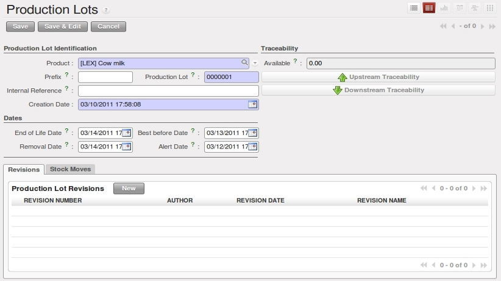Open Removal Date calendar picker
This screenshot has width=501, height=281.
(x=126, y=147)
